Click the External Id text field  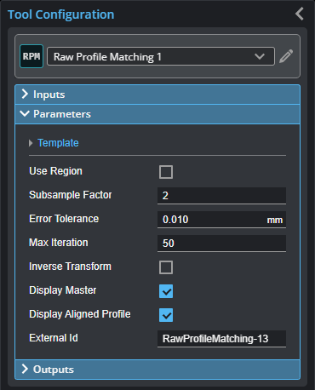[x=221, y=339]
